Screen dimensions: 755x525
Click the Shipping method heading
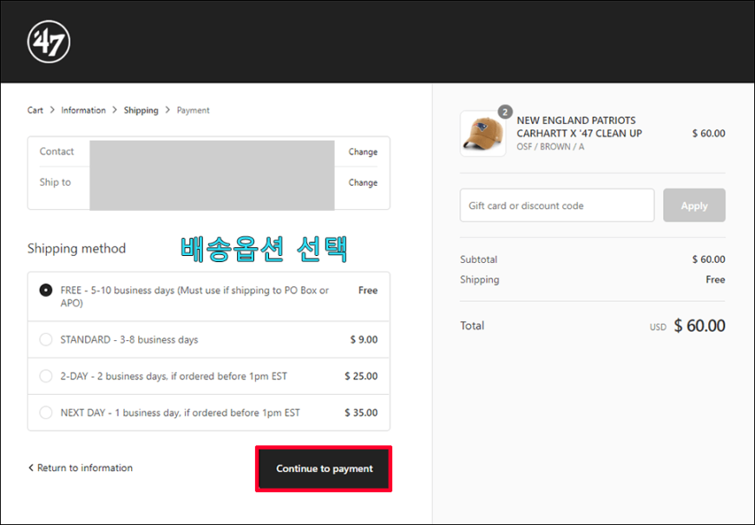pos(76,248)
